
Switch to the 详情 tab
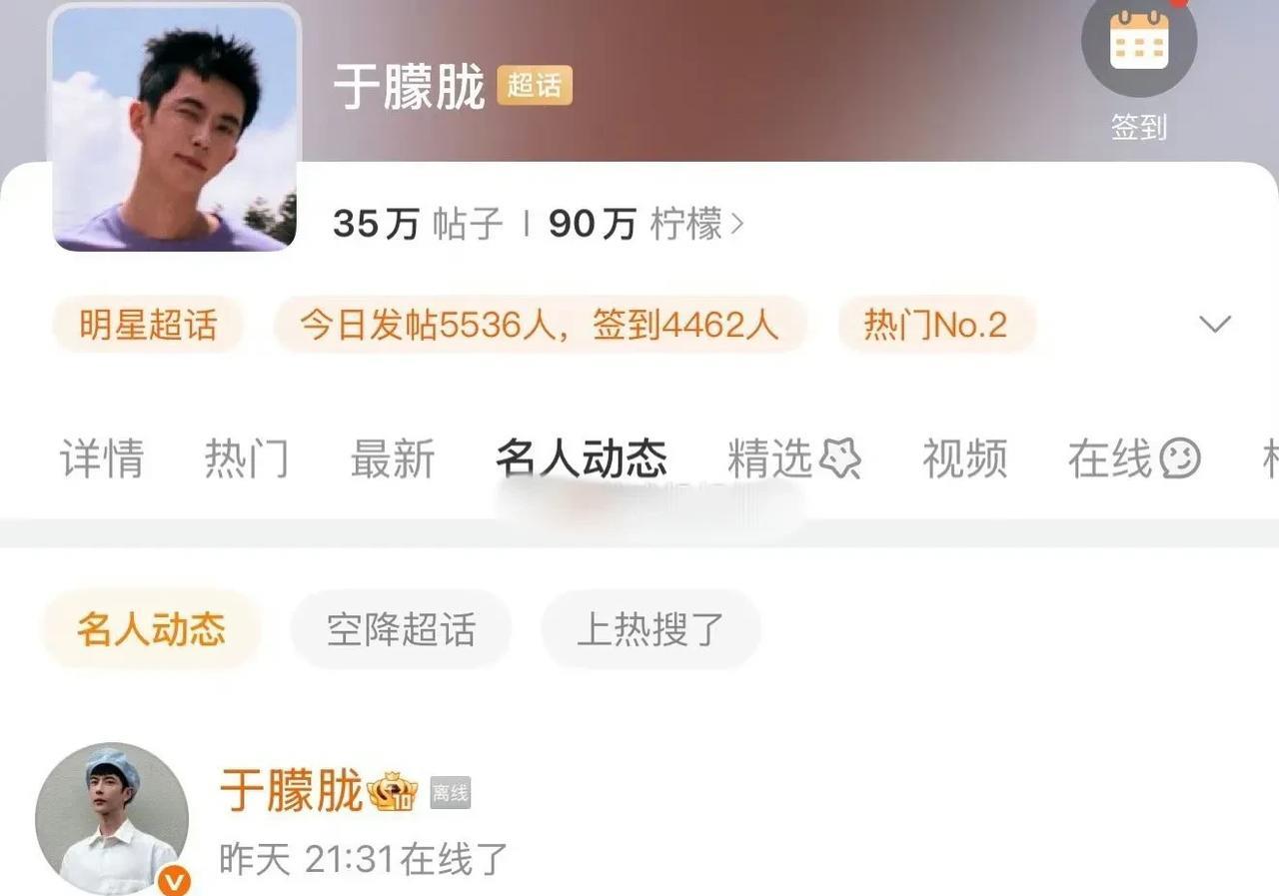pos(102,458)
